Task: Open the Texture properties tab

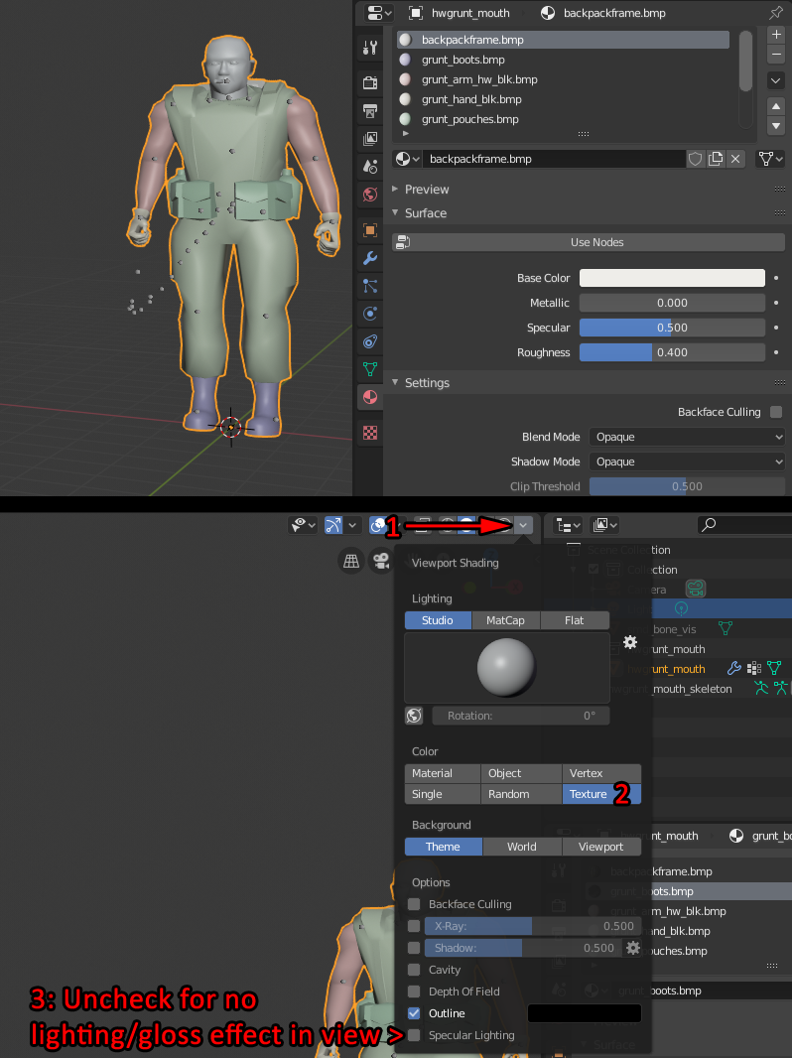Action: click(369, 433)
